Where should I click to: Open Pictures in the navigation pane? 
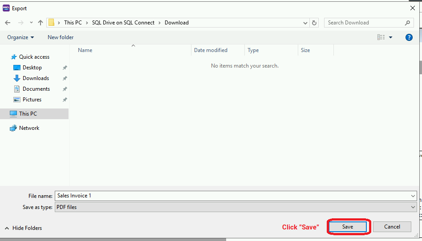(x=28, y=100)
